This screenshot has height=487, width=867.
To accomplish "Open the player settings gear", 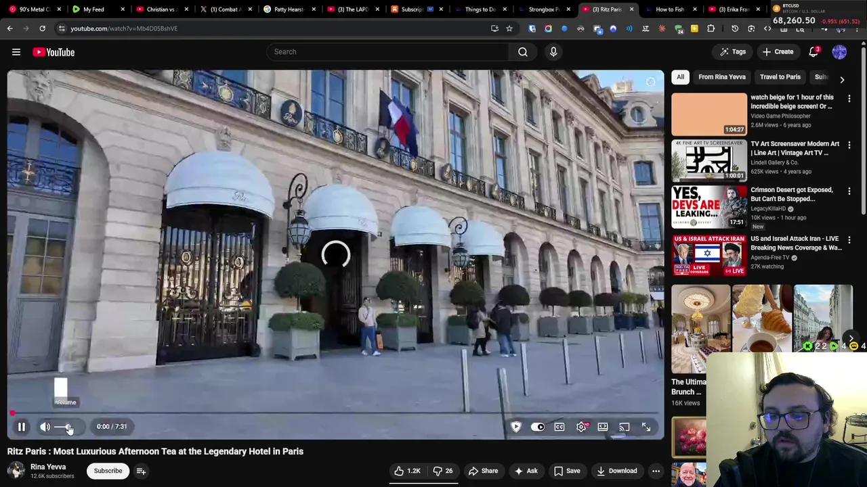I will point(581,427).
